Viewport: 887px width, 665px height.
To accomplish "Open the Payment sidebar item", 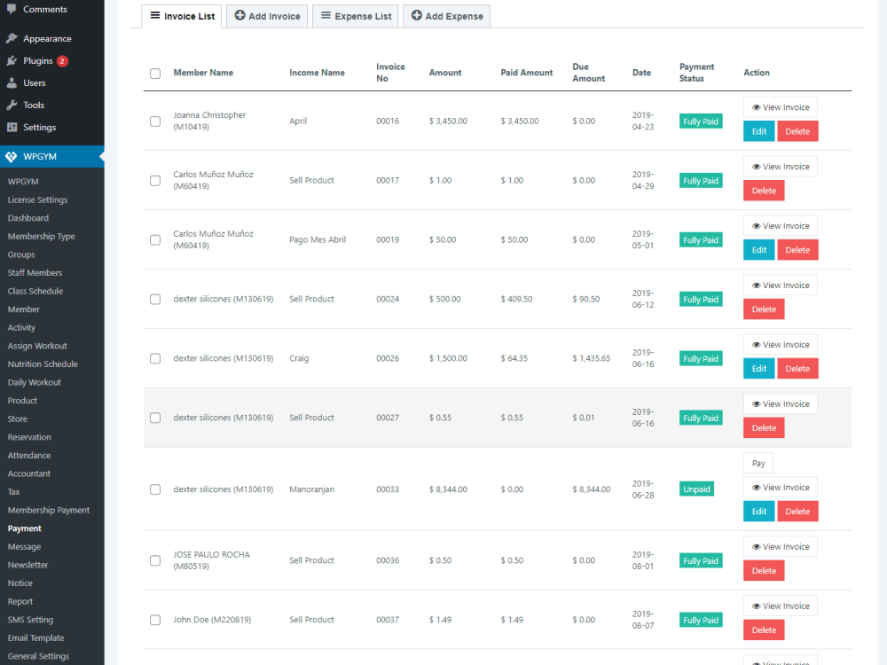I will 24,528.
